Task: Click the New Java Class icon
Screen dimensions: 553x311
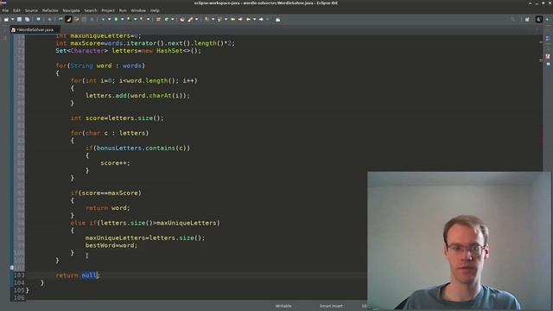Action: tap(166, 19)
